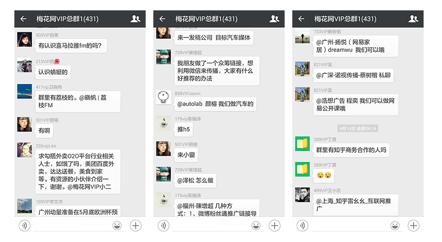
Task: Expand more options plus button in left chat
Action: point(135,225)
